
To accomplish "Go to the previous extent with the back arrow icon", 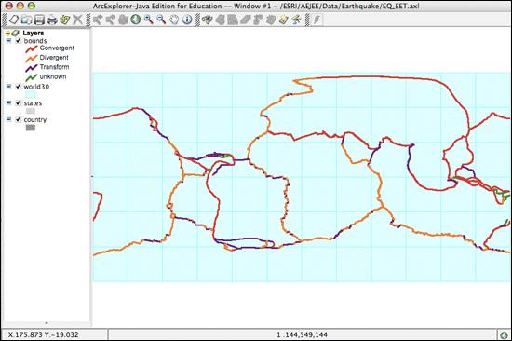I will [98, 20].
